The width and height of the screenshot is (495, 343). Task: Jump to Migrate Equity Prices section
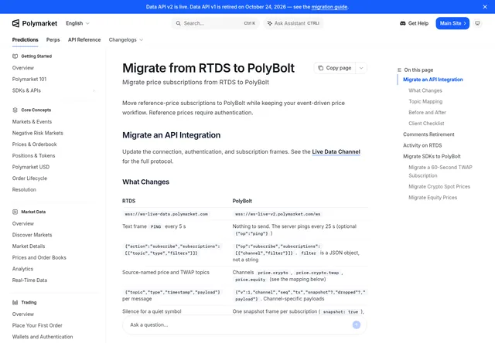point(432,198)
